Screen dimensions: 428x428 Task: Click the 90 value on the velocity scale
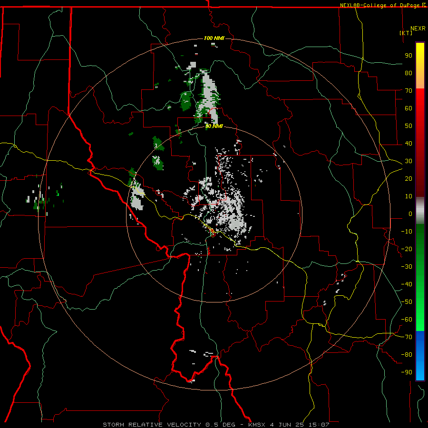click(409, 56)
